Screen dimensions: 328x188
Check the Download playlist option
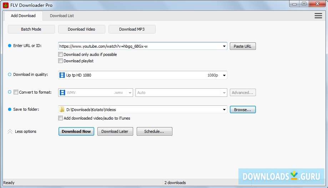tap(60, 61)
